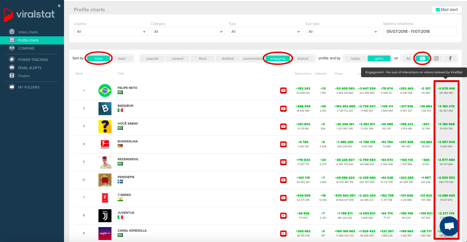Open JUVENTUS title link
Screen dimensions: 467x242
126,213
